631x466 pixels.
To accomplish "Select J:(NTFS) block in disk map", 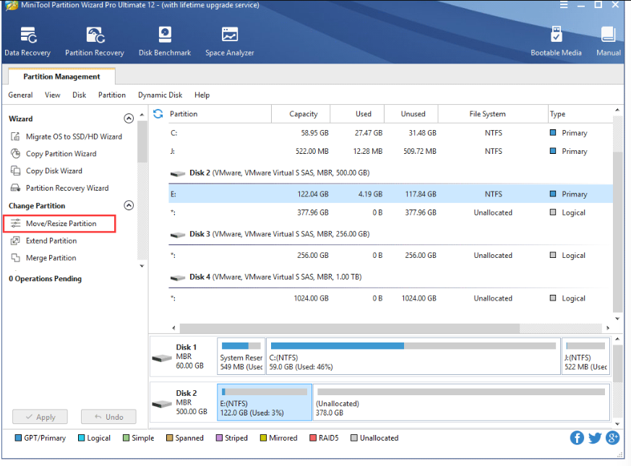I will point(585,356).
